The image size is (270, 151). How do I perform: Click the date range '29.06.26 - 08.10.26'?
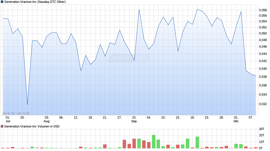coord(16,113)
